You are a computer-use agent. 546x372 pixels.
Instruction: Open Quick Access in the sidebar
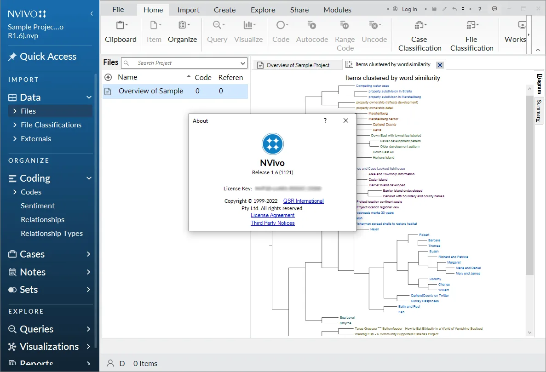point(42,57)
